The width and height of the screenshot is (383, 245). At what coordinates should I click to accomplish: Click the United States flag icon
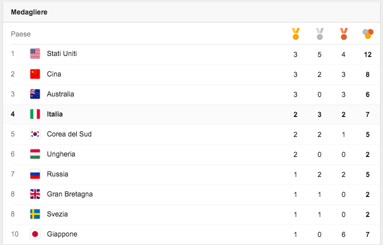(35, 53)
